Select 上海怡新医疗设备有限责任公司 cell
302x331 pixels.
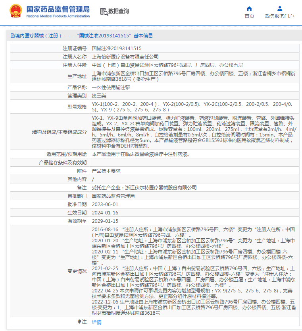194,57
